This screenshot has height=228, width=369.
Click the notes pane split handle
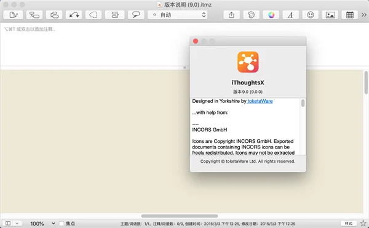(184, 68)
